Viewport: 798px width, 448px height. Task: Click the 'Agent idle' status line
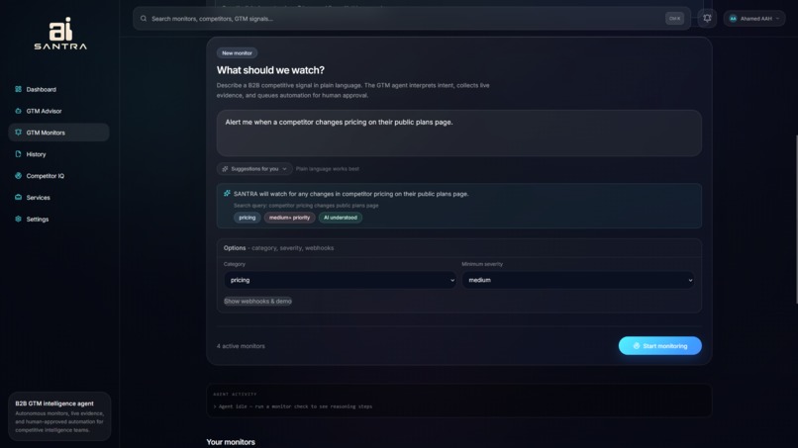pos(293,406)
